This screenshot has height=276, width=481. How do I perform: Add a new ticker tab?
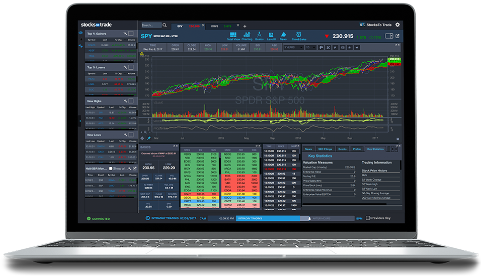[x=245, y=26]
